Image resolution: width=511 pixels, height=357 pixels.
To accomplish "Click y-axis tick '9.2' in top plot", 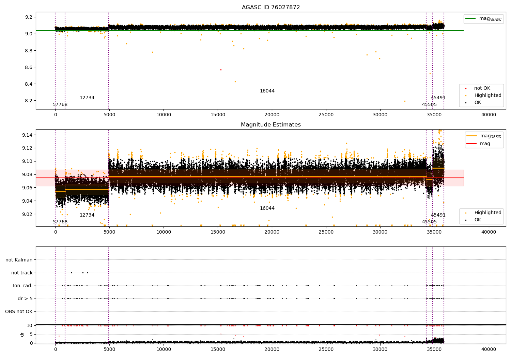I will (29, 17).
